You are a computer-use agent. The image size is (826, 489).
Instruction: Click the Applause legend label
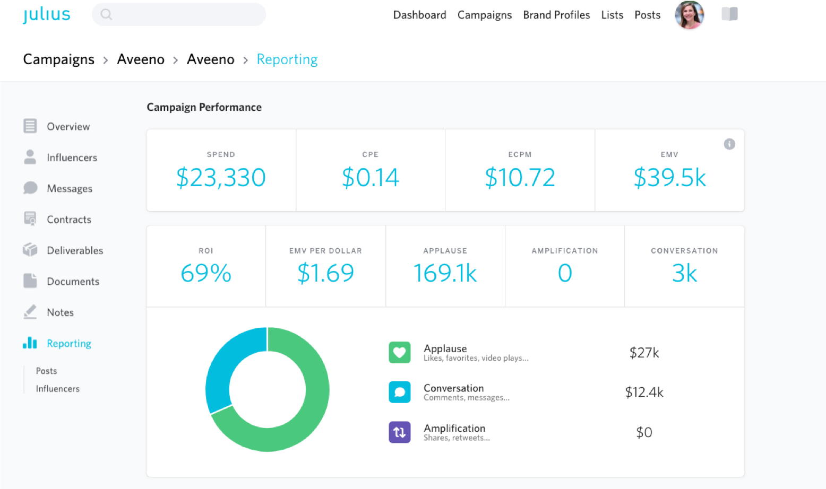pyautogui.click(x=445, y=348)
